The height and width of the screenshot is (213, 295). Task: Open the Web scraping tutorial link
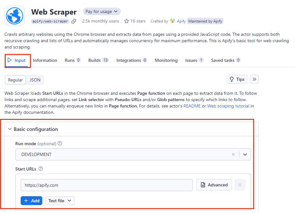pyautogui.click(x=228, y=106)
